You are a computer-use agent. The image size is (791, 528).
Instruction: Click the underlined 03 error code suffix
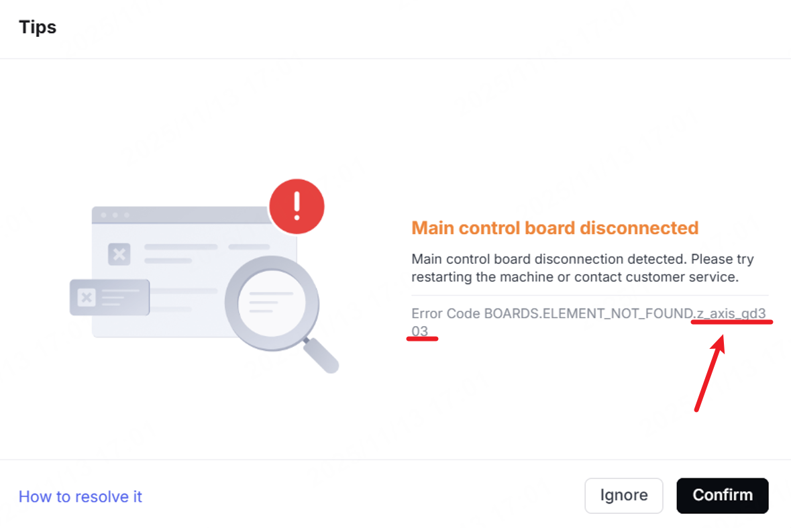[x=420, y=331]
